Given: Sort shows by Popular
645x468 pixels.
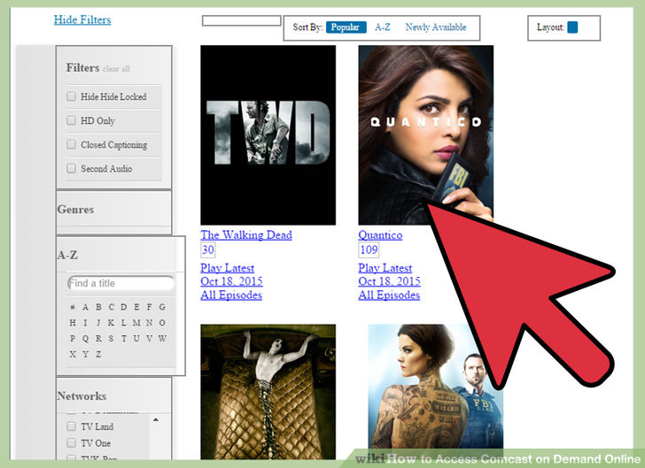Looking at the screenshot, I should (346, 27).
